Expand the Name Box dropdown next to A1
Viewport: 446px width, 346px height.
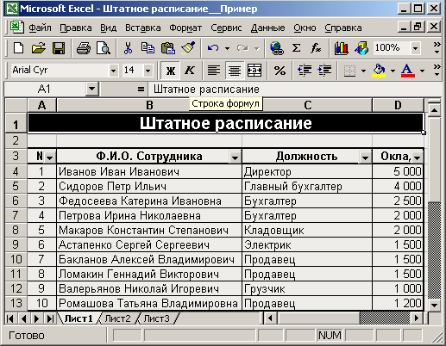click(92, 89)
